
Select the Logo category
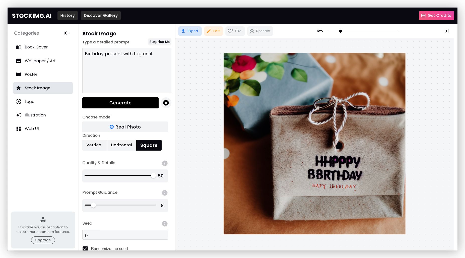click(x=43, y=101)
